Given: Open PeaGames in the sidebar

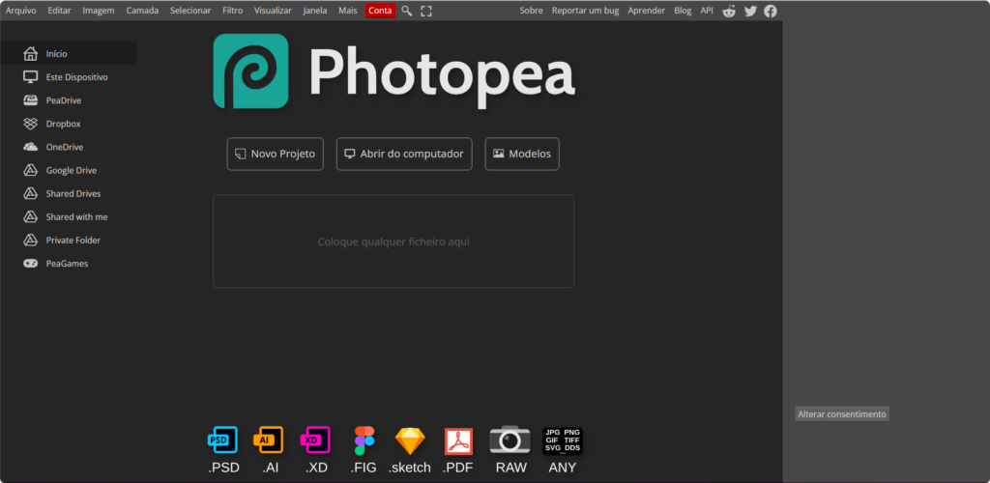Looking at the screenshot, I should coord(69,264).
